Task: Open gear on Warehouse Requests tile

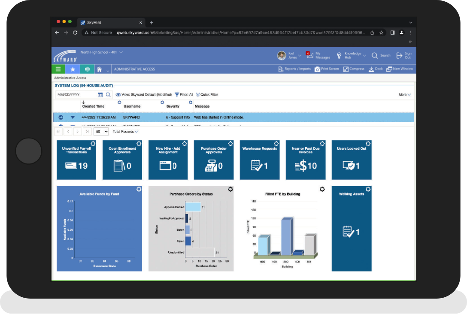Action: pos(276,144)
